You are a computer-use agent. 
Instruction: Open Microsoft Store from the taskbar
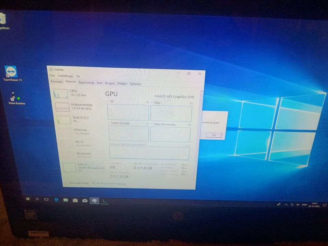75,201
